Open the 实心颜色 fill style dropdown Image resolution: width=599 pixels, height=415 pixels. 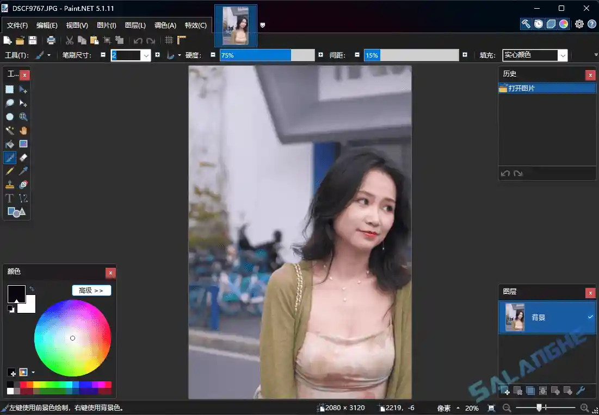(563, 55)
